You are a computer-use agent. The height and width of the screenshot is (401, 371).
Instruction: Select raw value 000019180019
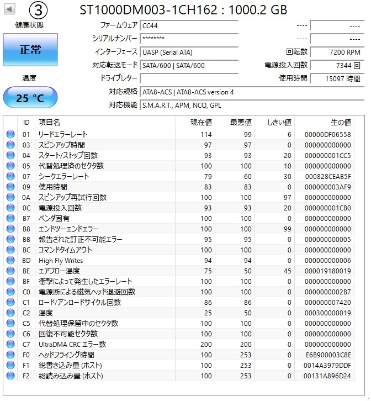(x=327, y=271)
